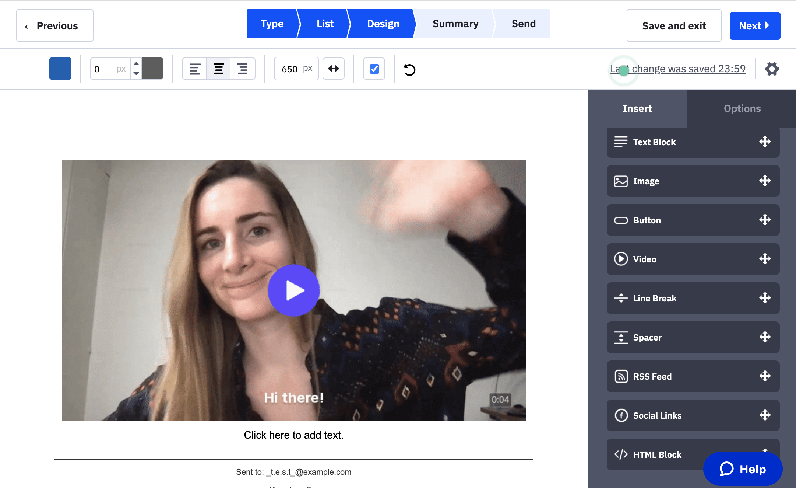This screenshot has height=488, width=796.
Task: Go to the Summary step
Action: (x=455, y=24)
